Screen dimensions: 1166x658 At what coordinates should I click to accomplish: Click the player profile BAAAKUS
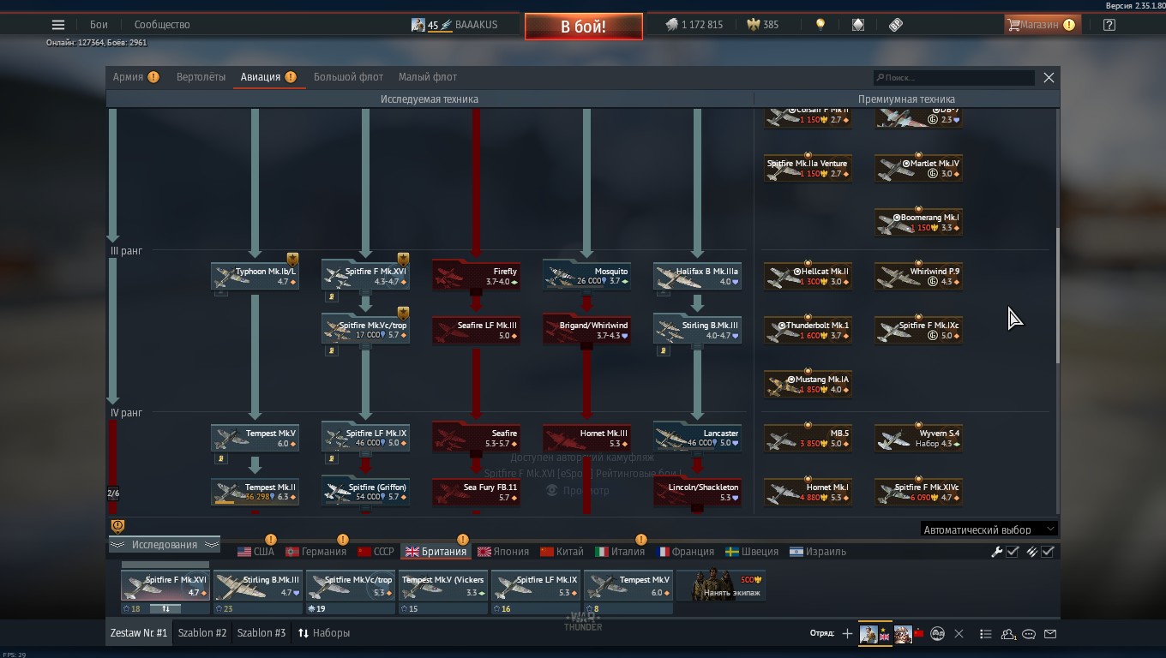coord(454,25)
